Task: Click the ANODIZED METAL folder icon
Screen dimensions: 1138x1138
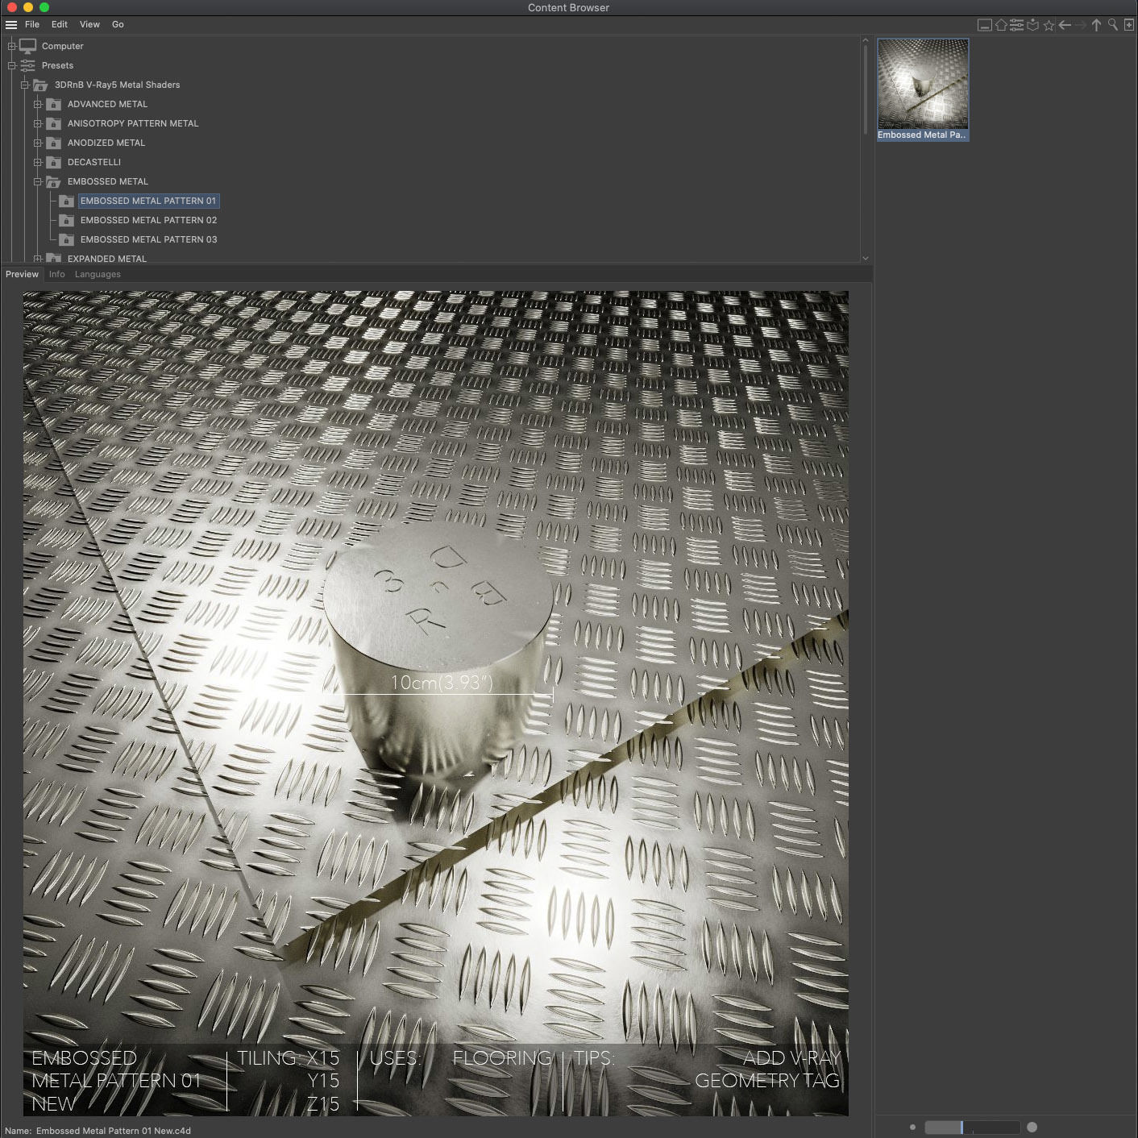Action: 53,143
